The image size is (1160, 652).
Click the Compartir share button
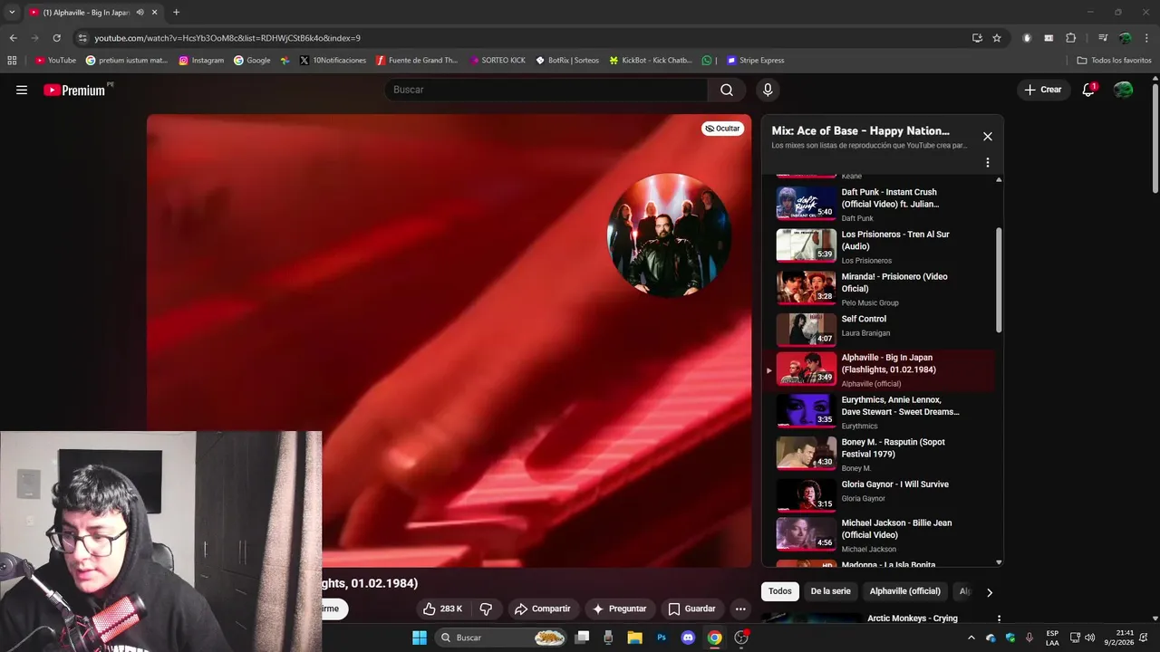542,609
